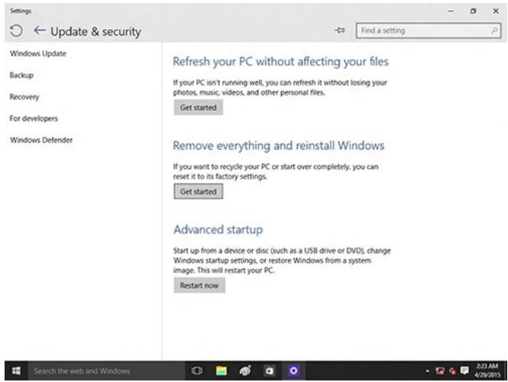Click the magnifier icon in Find a setting
Image resolution: width=508 pixels, height=382 pixels.
(x=493, y=31)
